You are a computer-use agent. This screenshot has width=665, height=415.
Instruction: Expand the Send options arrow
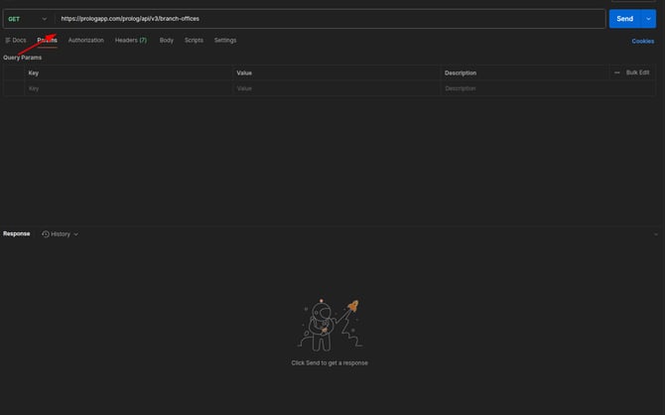click(649, 19)
